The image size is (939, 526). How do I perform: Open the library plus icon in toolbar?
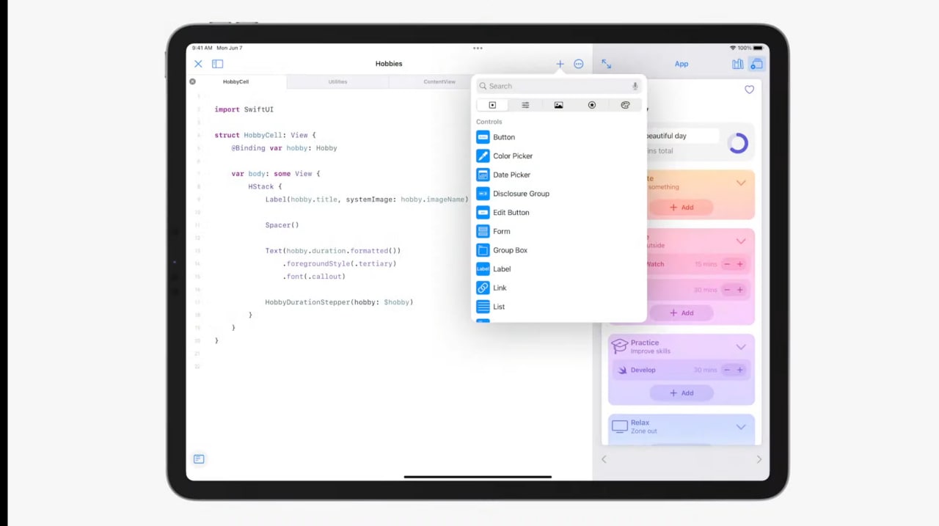(560, 64)
